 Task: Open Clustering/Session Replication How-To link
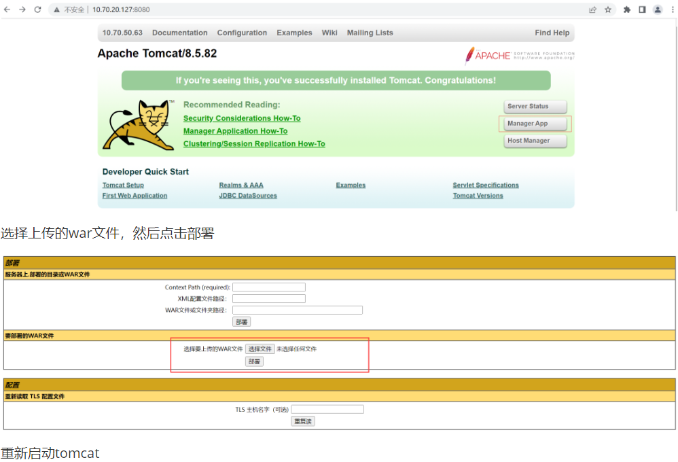pyautogui.click(x=254, y=144)
